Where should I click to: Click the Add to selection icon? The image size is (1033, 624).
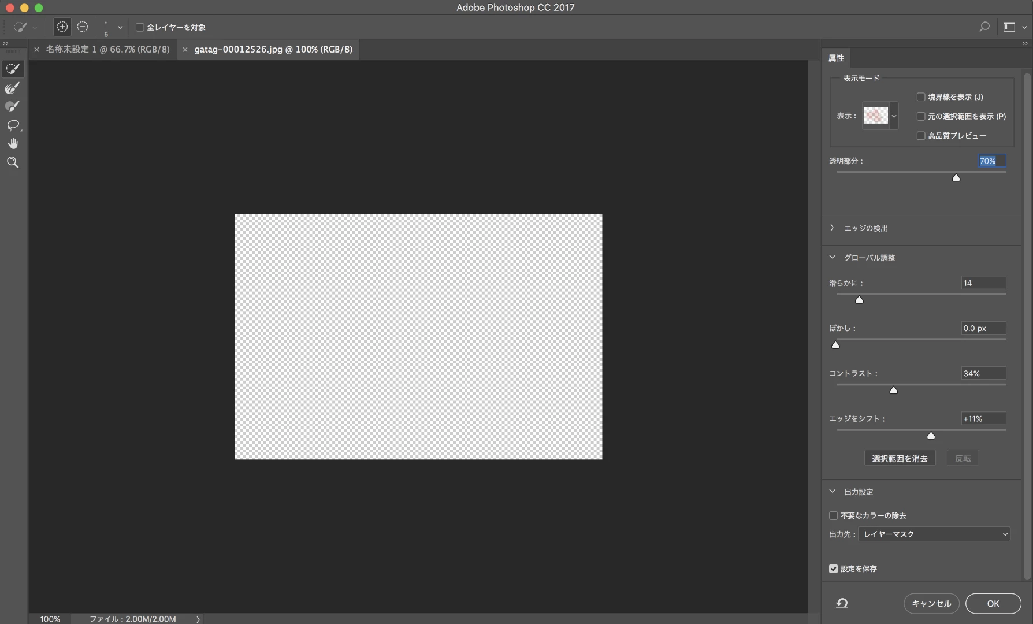coord(62,27)
